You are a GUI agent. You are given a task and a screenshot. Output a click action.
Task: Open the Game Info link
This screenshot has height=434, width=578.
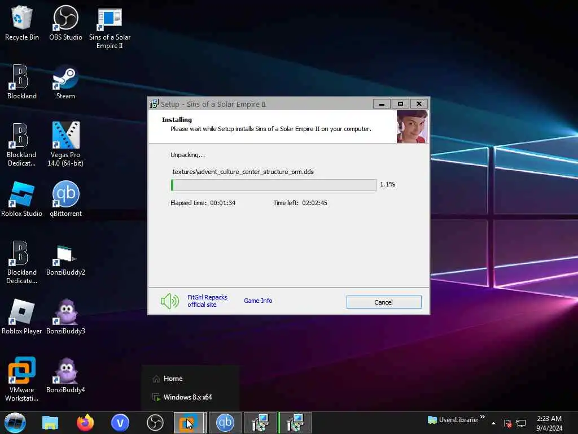258,301
